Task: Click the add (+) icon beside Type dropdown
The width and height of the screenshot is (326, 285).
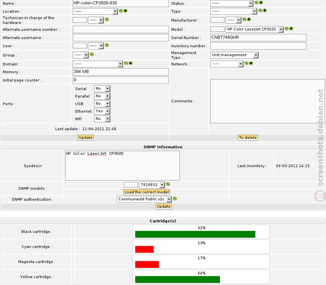Action: [265, 10]
